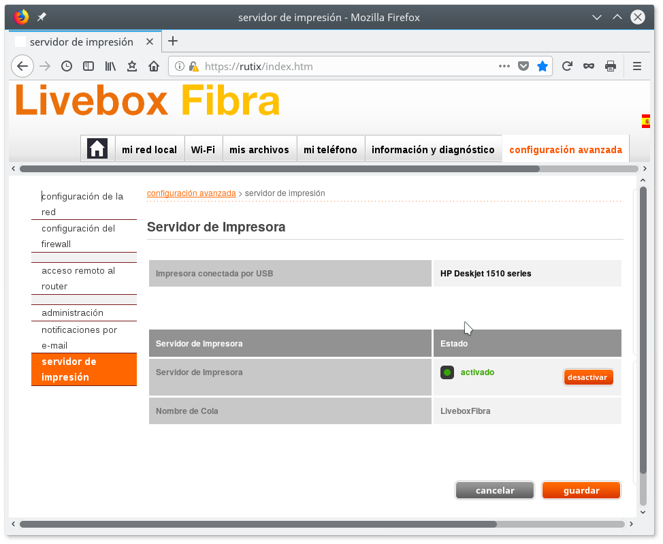Click the printer icon in Firefox toolbar
The image size is (663, 544).
click(x=611, y=66)
